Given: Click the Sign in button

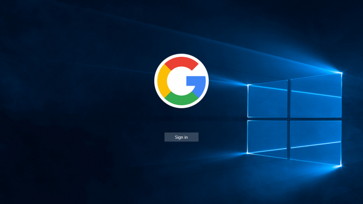Looking at the screenshot, I should pyautogui.click(x=181, y=137).
